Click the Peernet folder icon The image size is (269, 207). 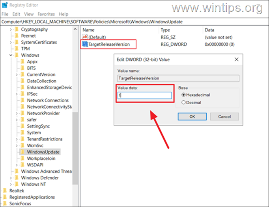(17, 36)
